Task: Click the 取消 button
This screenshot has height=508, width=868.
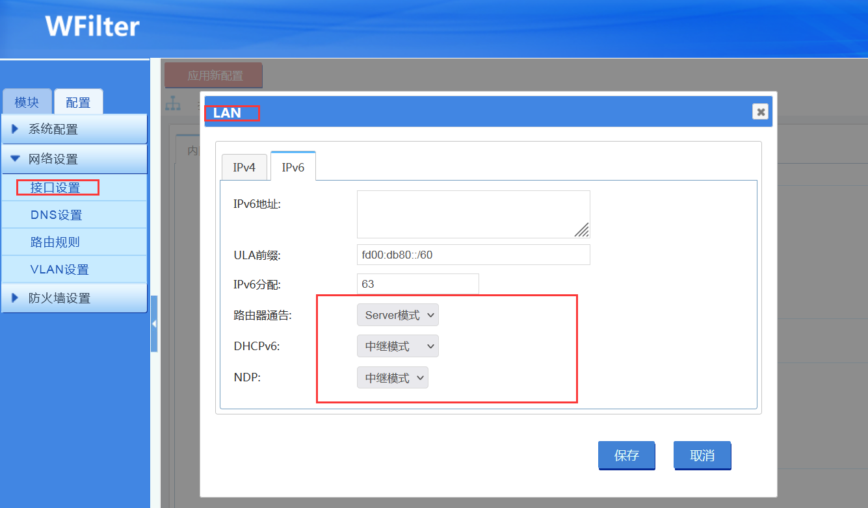Action: tap(702, 455)
